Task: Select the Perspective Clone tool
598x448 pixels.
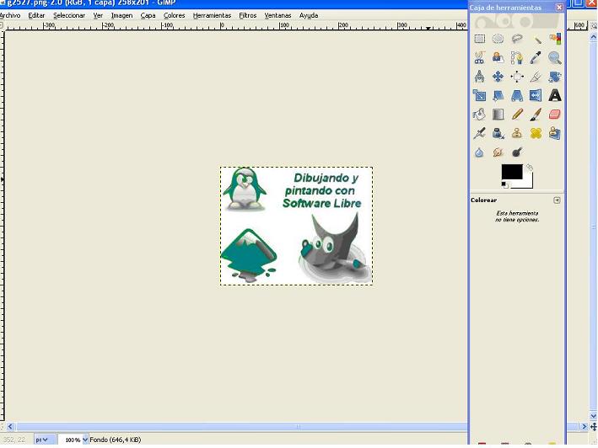Action: (x=554, y=133)
